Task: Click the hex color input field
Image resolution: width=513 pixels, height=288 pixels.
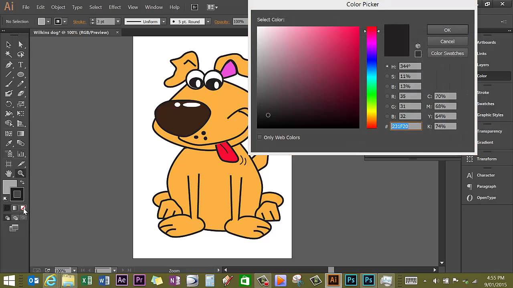Action: tap(406, 126)
